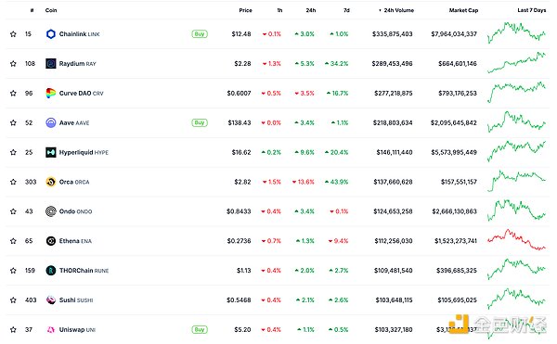Toggle favorite star for Chainlink

(x=13, y=34)
